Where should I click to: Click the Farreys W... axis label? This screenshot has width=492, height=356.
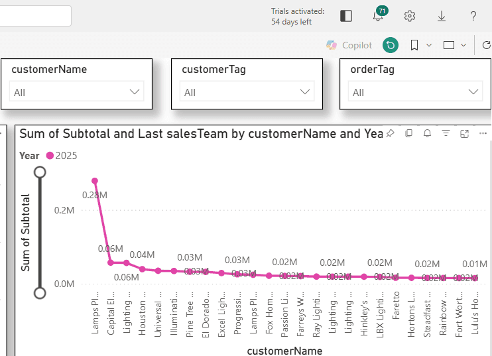(300, 314)
